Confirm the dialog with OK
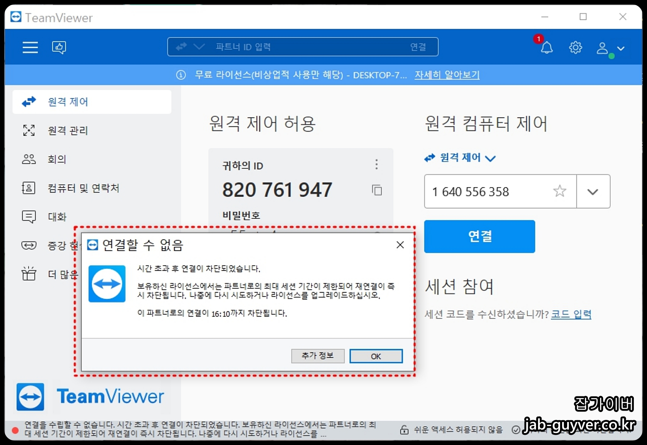Image resolution: width=647 pixels, height=445 pixels. [x=376, y=356]
